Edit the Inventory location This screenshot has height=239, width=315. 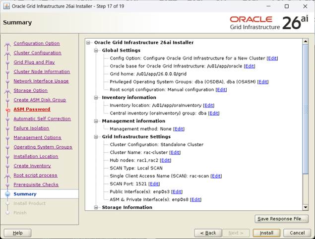[209, 105]
